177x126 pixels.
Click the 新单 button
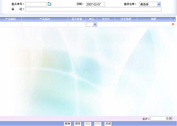(x=68, y=124)
